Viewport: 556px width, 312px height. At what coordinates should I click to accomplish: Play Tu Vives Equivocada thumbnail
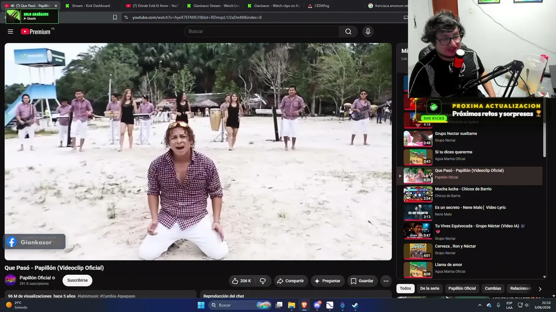[418, 231]
